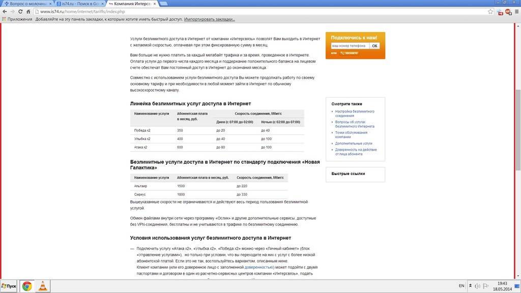Image resolution: width=521 pixels, height=293 pixels.
Task: Switch to the is74.ru Поиск tab
Action: [x=80, y=4]
